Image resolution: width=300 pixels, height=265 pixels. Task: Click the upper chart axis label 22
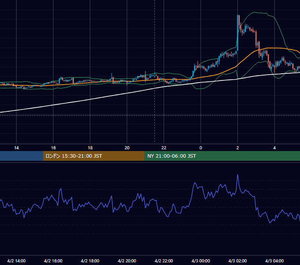click(164, 148)
